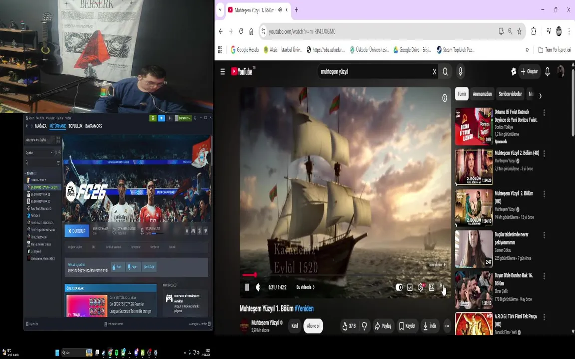The image size is (575, 359).
Task: Open a new Chrome tab
Action: 296,10
